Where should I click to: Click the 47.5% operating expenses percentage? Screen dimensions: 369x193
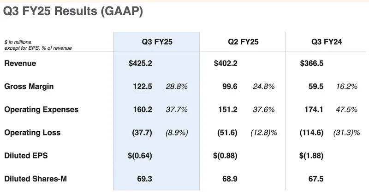pyautogui.click(x=347, y=110)
